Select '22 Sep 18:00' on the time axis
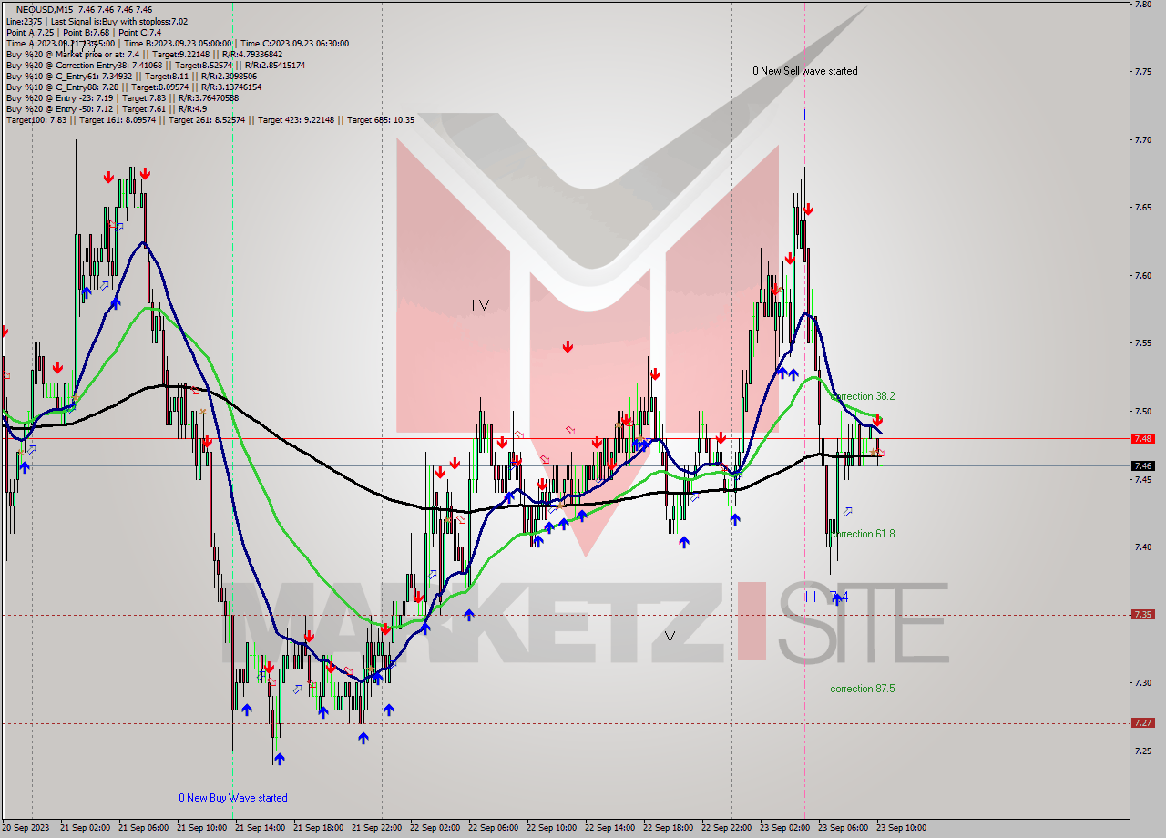This screenshot has width=1166, height=838. pyautogui.click(x=668, y=828)
